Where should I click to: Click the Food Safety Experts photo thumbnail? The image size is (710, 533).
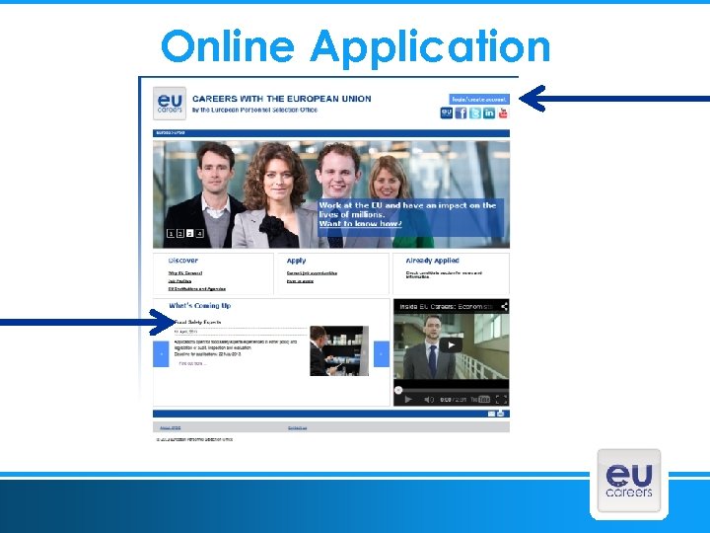pyautogui.click(x=339, y=350)
